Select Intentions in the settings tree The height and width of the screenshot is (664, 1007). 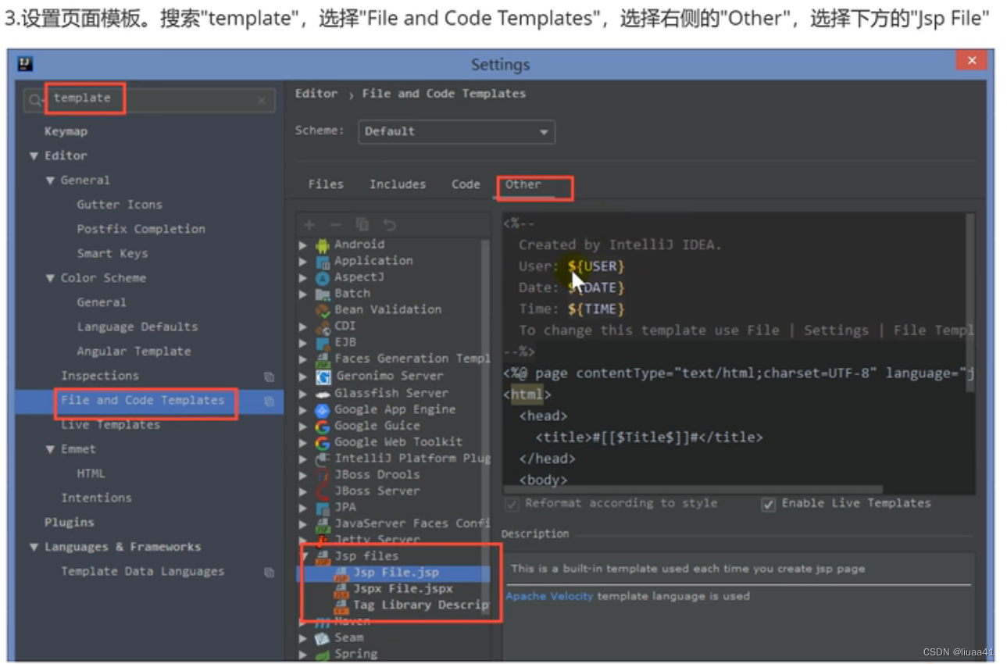click(96, 498)
